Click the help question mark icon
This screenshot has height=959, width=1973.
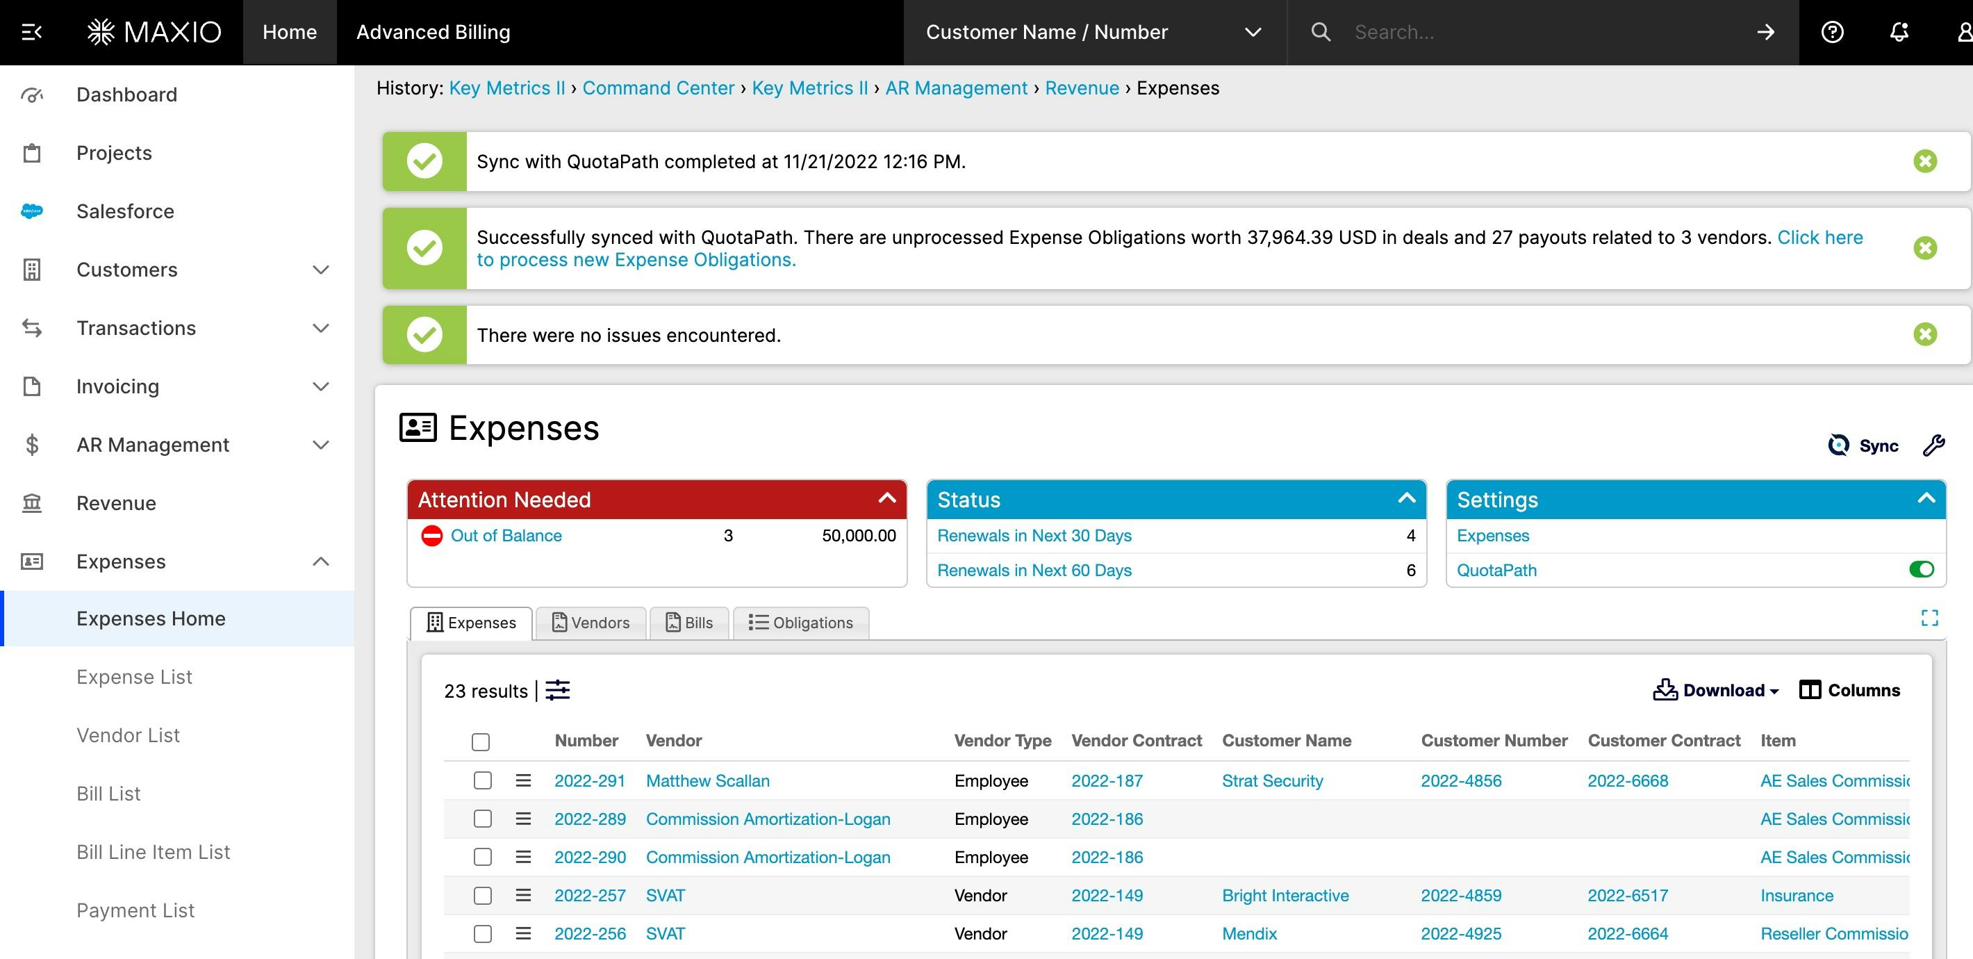(x=1832, y=32)
